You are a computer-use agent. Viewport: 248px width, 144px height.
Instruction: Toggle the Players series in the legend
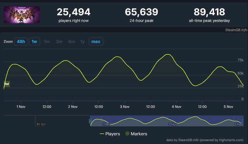[x=113, y=134]
